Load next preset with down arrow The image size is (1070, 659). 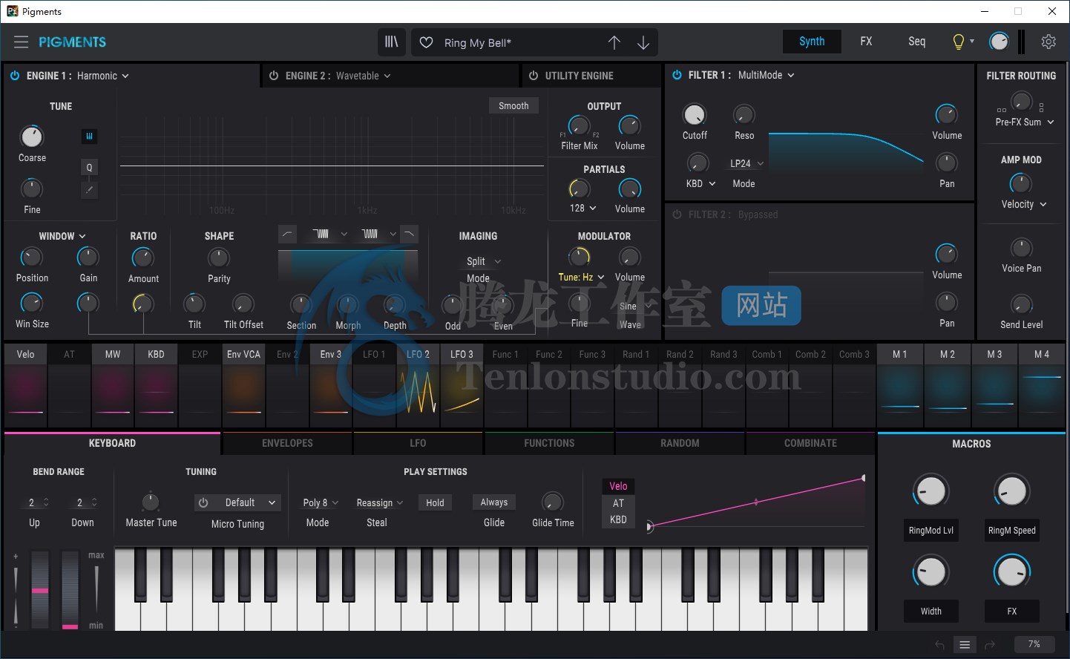point(643,42)
